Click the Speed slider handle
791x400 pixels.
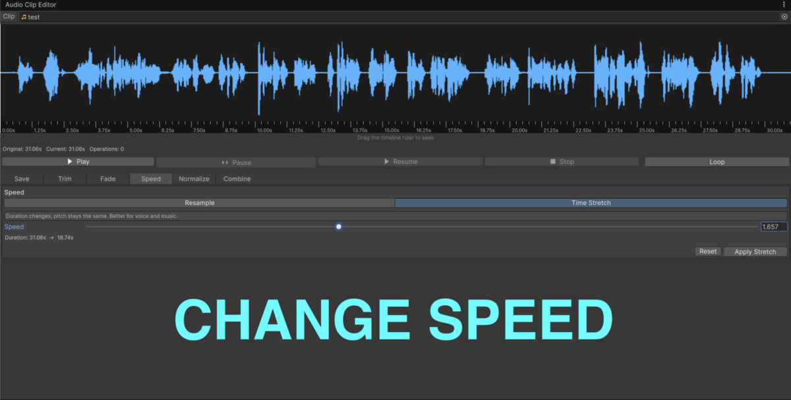(339, 227)
